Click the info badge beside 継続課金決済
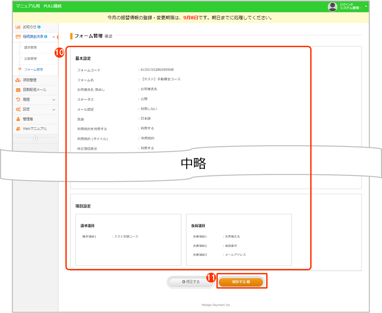Viewport: 382px width, 313px height. pos(46,37)
